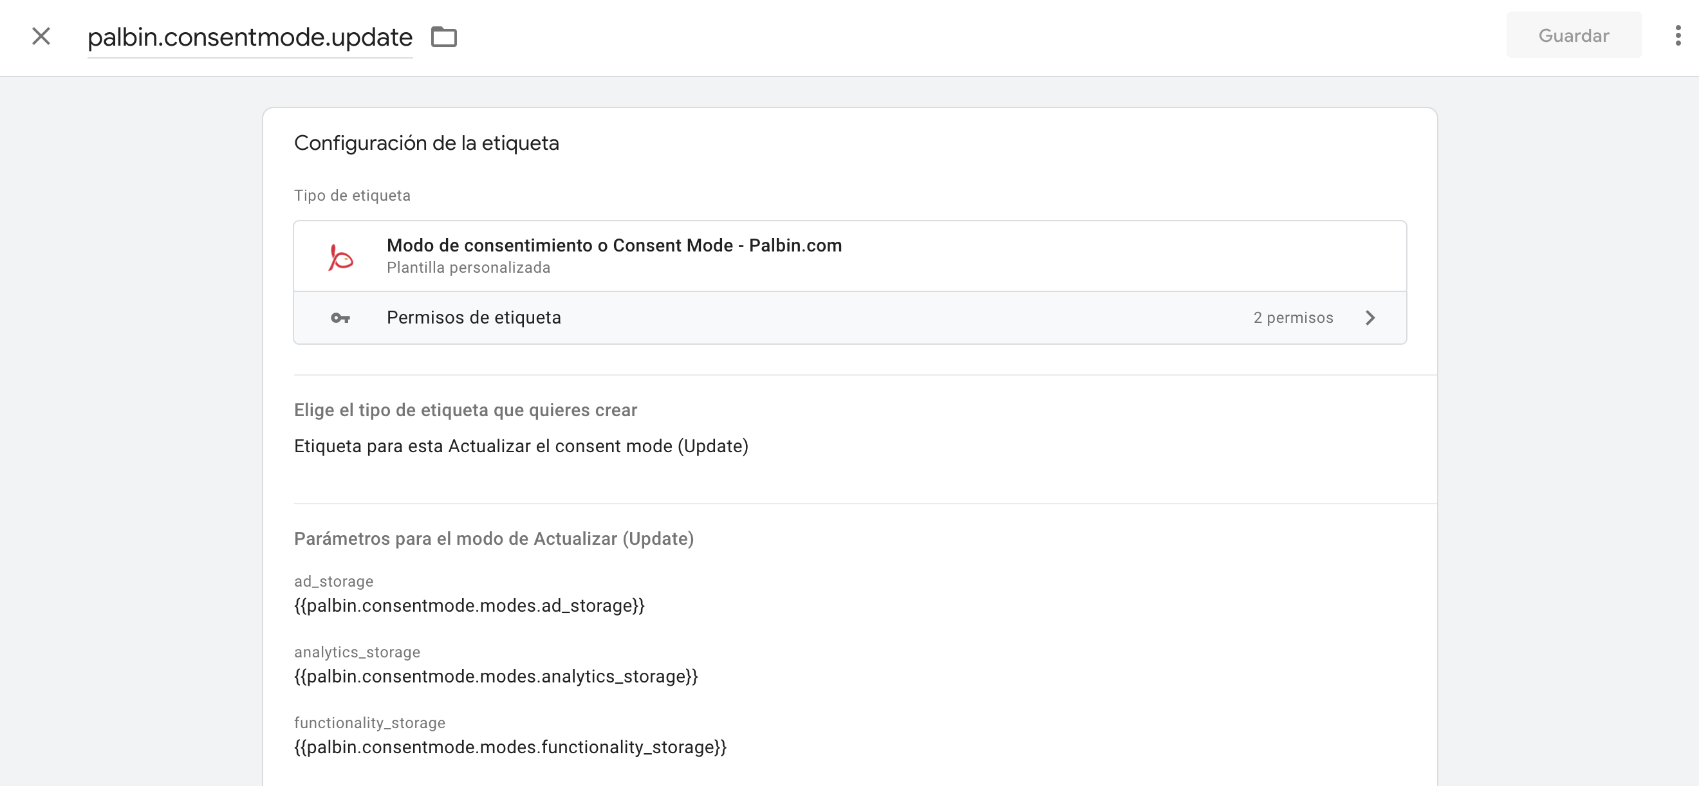Click 'Parámetros para el modo de Actualizar (Update)' heading

[494, 539]
